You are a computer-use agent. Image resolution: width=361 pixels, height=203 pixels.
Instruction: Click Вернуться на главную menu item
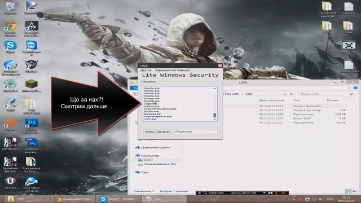(x=173, y=70)
